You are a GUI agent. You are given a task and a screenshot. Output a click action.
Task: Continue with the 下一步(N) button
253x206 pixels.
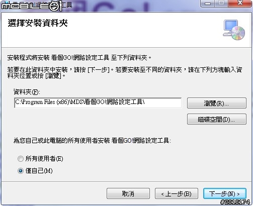pyautogui.click(x=225, y=193)
